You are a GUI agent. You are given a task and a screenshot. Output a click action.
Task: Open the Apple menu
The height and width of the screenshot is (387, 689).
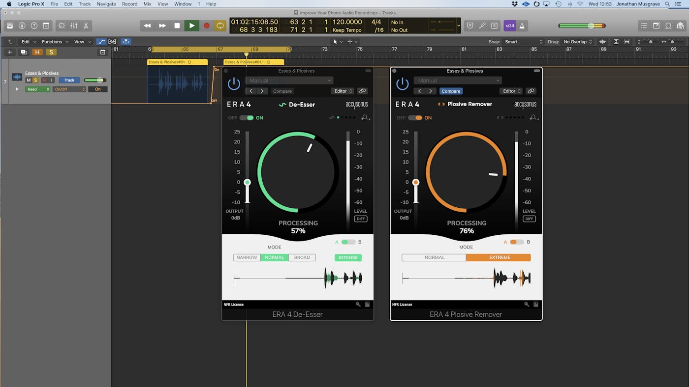9,4
